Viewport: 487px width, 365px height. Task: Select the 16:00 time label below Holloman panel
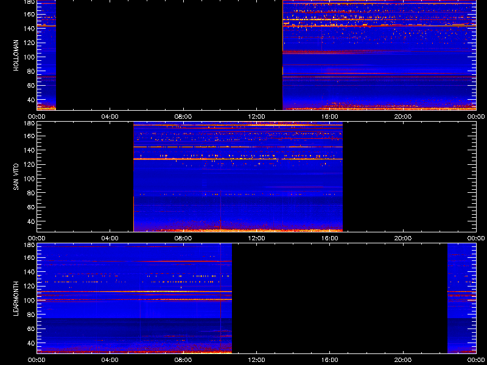(330, 117)
